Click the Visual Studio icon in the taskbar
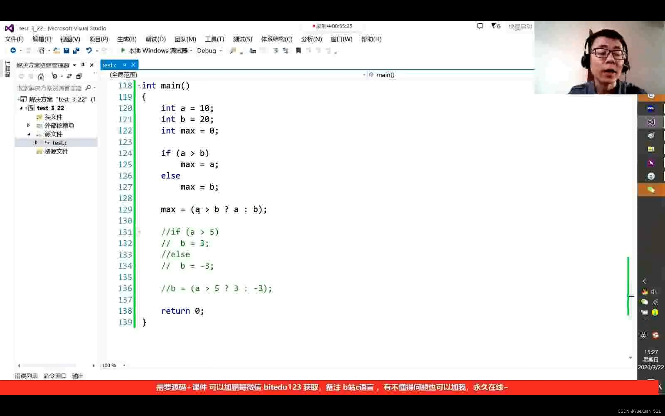 click(x=651, y=122)
